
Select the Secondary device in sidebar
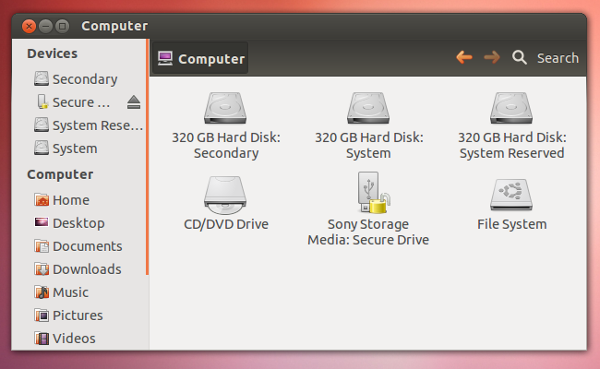84,78
